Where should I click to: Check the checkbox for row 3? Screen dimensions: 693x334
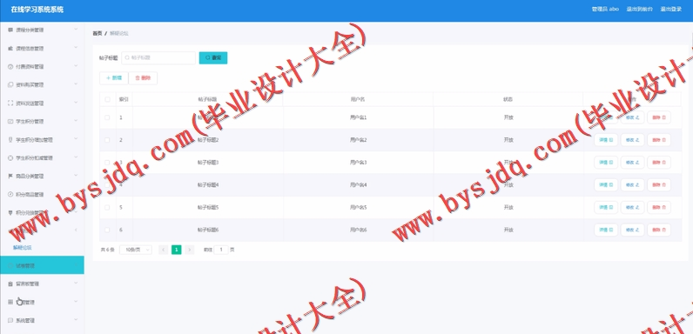(107, 163)
